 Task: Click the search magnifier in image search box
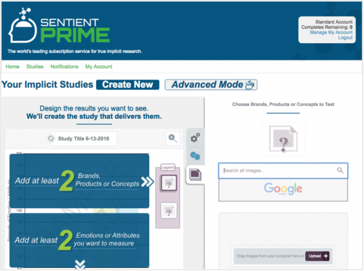pyautogui.click(x=340, y=171)
